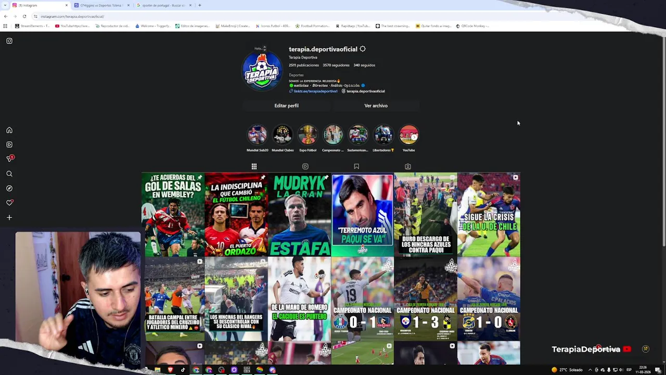The width and height of the screenshot is (666, 375).
Task: Open the StreamElements bookmark
Action: tap(32, 26)
